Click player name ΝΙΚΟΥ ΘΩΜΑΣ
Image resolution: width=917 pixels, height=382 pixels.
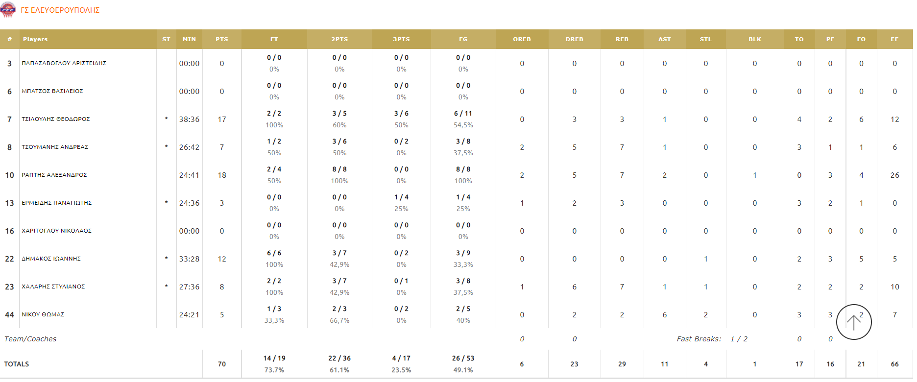pyautogui.click(x=43, y=314)
